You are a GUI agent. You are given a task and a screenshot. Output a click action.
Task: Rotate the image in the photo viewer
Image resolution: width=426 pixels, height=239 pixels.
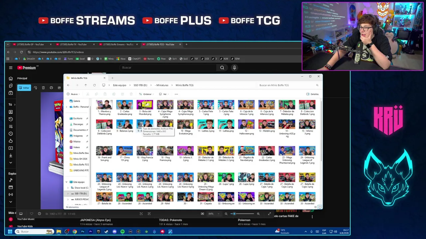pos(35,88)
